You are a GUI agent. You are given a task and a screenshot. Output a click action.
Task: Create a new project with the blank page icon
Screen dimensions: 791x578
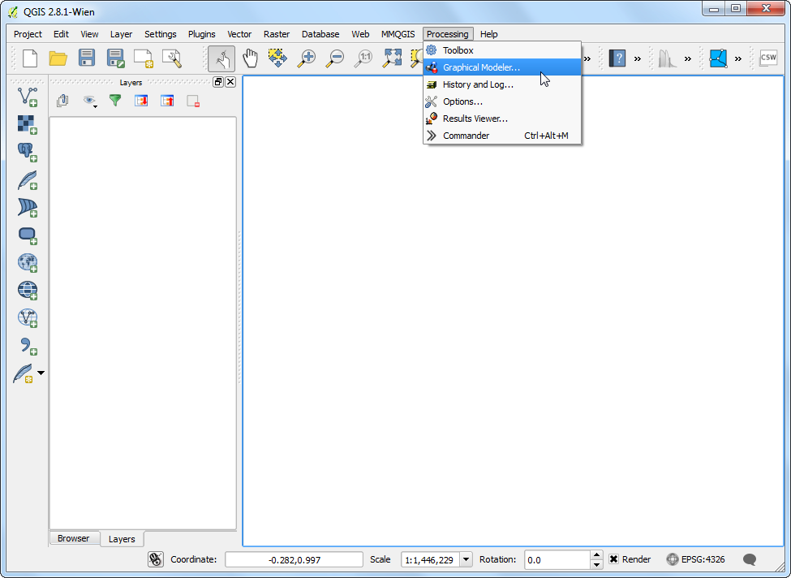30,58
